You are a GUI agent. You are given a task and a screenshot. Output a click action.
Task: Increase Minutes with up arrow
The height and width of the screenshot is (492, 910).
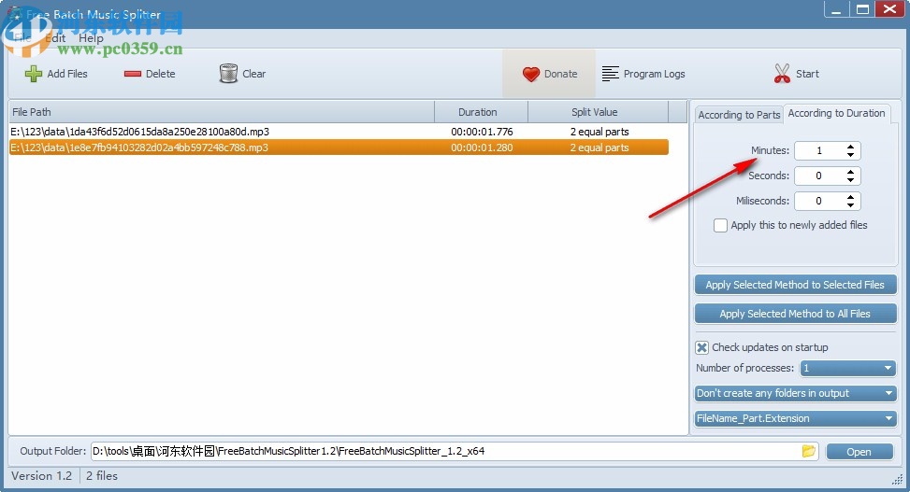point(850,147)
